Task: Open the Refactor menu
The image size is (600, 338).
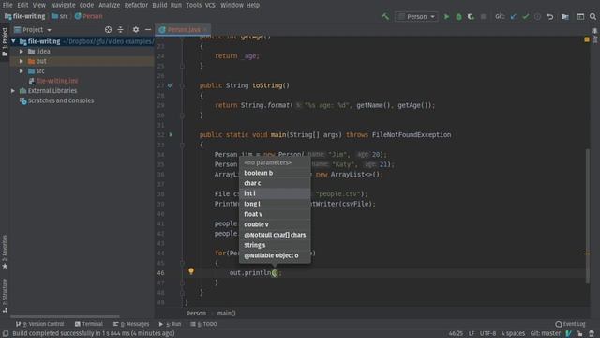Action: tap(136, 5)
